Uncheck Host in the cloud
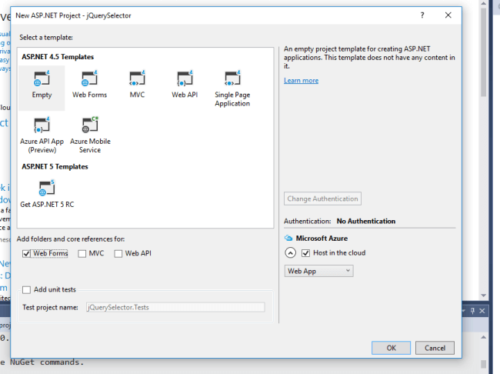The image size is (500, 374). (306, 253)
